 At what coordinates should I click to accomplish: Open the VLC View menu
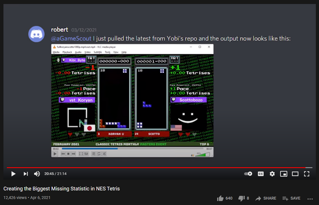tap(116, 52)
